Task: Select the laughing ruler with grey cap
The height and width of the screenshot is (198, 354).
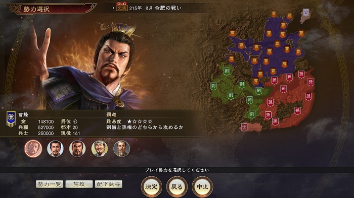Action: coord(100,149)
